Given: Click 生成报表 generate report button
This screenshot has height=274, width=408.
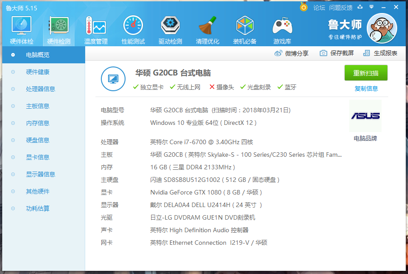Looking at the screenshot, I should [x=380, y=53].
